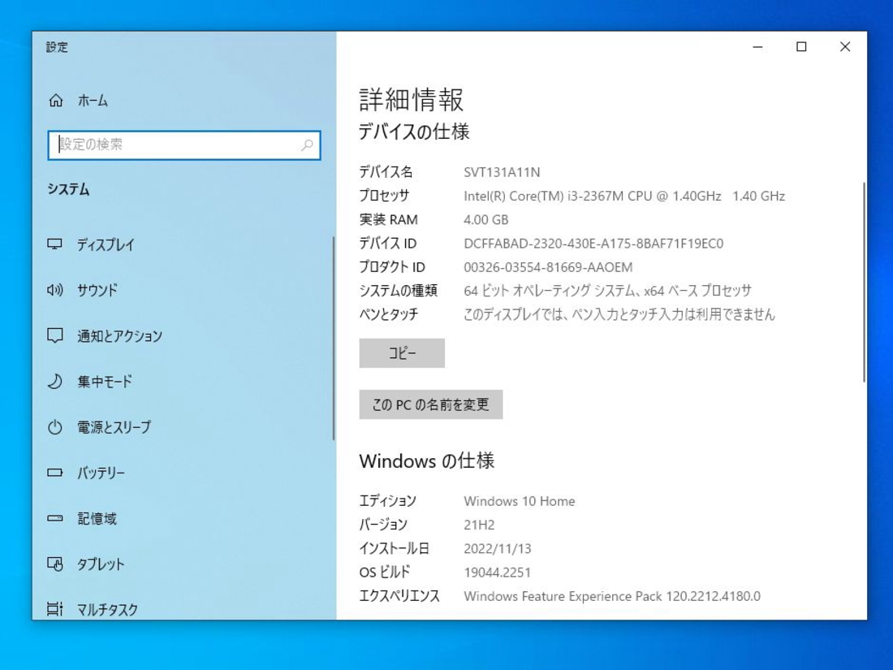Click the notifications speech bubble icon

[x=54, y=335]
